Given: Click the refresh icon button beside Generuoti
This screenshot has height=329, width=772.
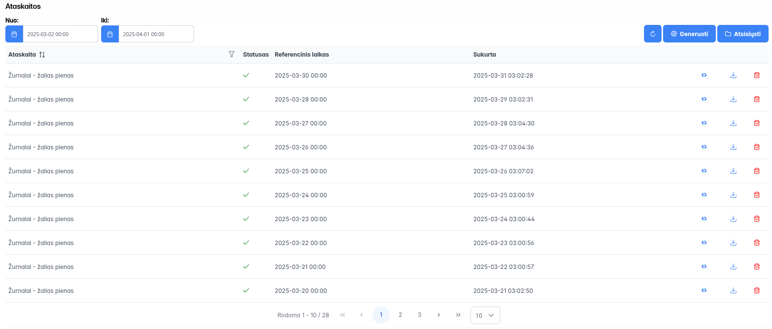Looking at the screenshot, I should 652,34.
